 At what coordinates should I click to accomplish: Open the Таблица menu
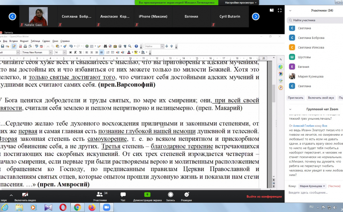(35, 41)
